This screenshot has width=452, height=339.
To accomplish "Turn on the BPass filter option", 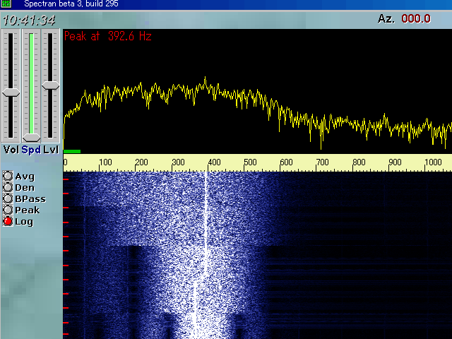I will pyautogui.click(x=8, y=199).
